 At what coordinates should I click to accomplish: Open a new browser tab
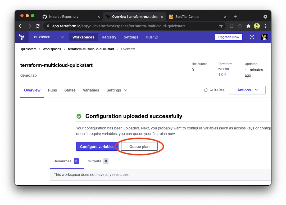tap(235, 17)
